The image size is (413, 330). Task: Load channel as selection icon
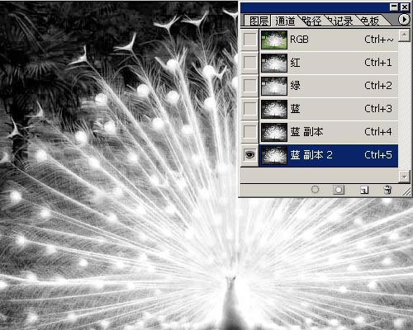coord(315,190)
